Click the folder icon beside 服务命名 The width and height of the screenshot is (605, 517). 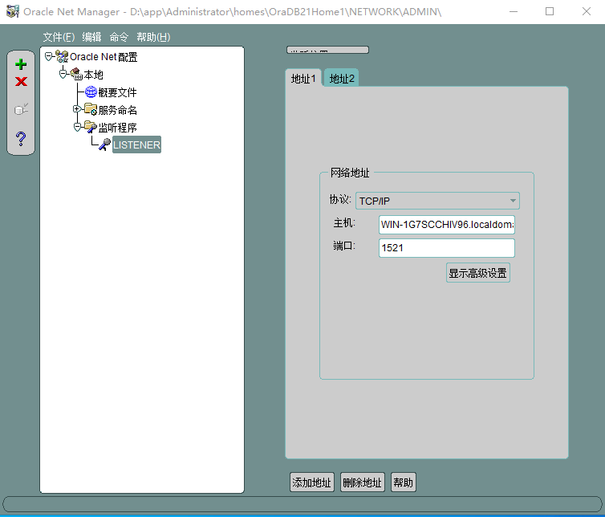(91, 109)
